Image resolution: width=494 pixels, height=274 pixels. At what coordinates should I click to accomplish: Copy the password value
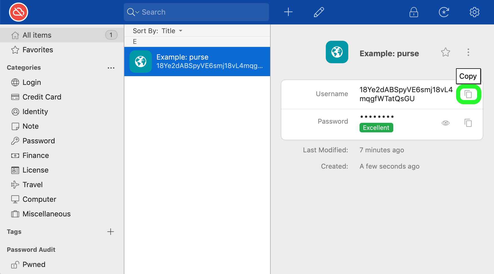(x=468, y=123)
